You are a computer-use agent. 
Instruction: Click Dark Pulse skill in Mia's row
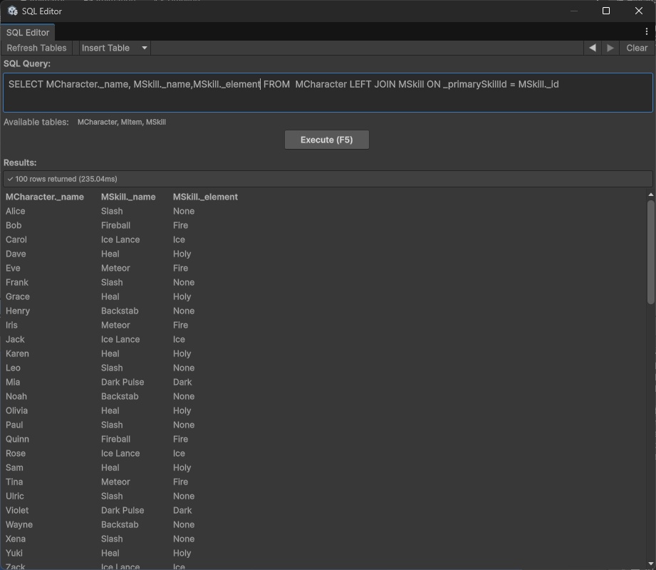pos(123,382)
